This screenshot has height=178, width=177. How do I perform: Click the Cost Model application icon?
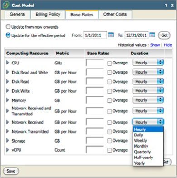point(6,5)
